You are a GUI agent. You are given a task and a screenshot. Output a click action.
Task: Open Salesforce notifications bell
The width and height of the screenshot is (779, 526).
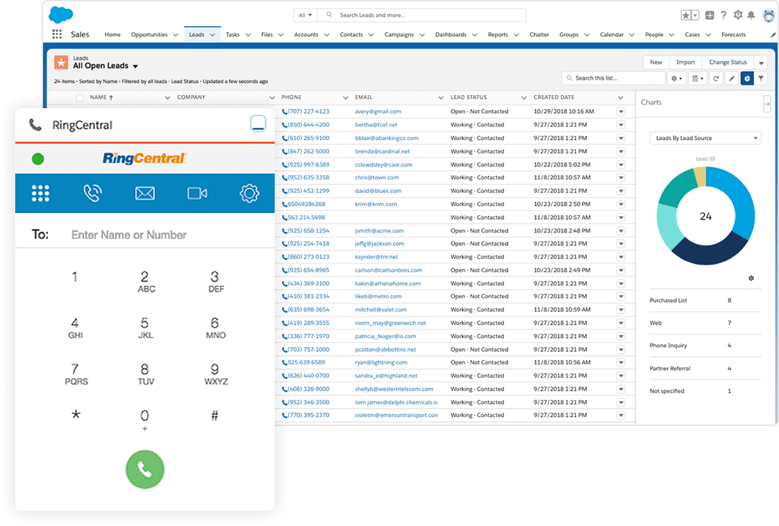tap(752, 15)
